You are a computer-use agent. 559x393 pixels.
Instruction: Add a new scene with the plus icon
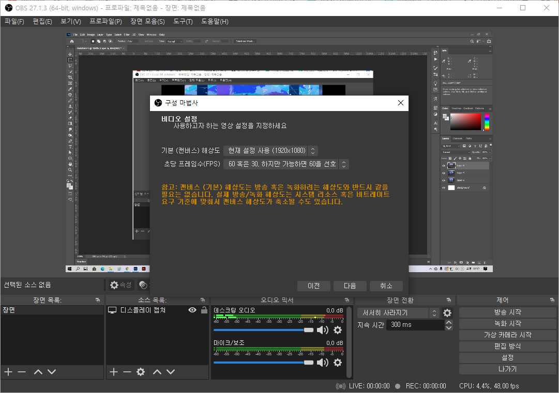tap(8, 372)
